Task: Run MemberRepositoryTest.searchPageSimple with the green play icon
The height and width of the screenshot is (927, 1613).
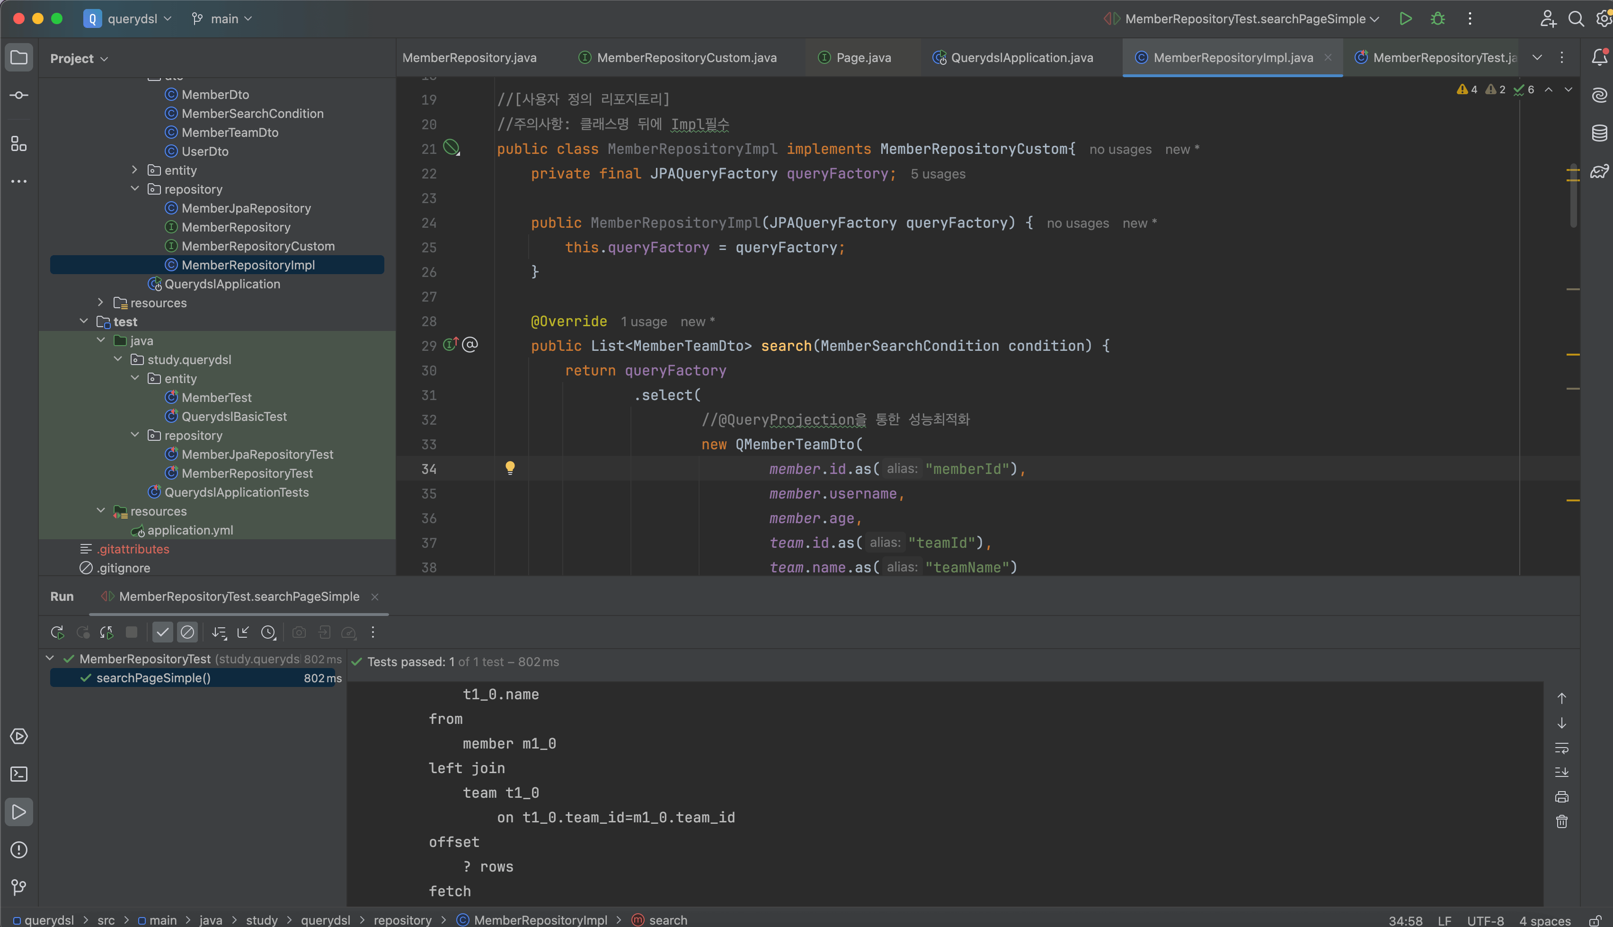Action: pyautogui.click(x=1406, y=19)
